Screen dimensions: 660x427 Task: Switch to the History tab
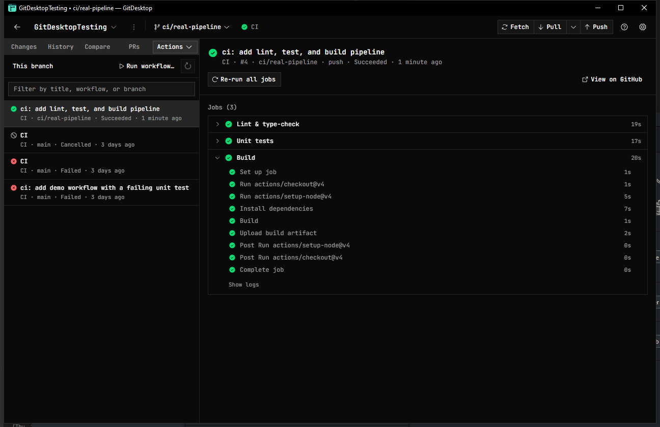point(61,47)
